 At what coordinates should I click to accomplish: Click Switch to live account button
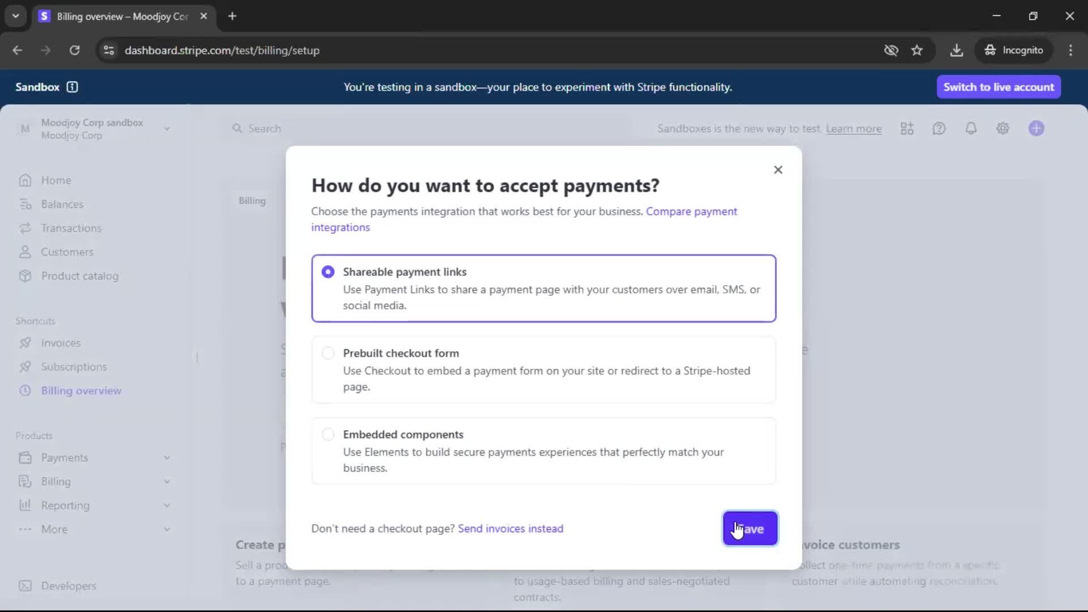click(998, 87)
